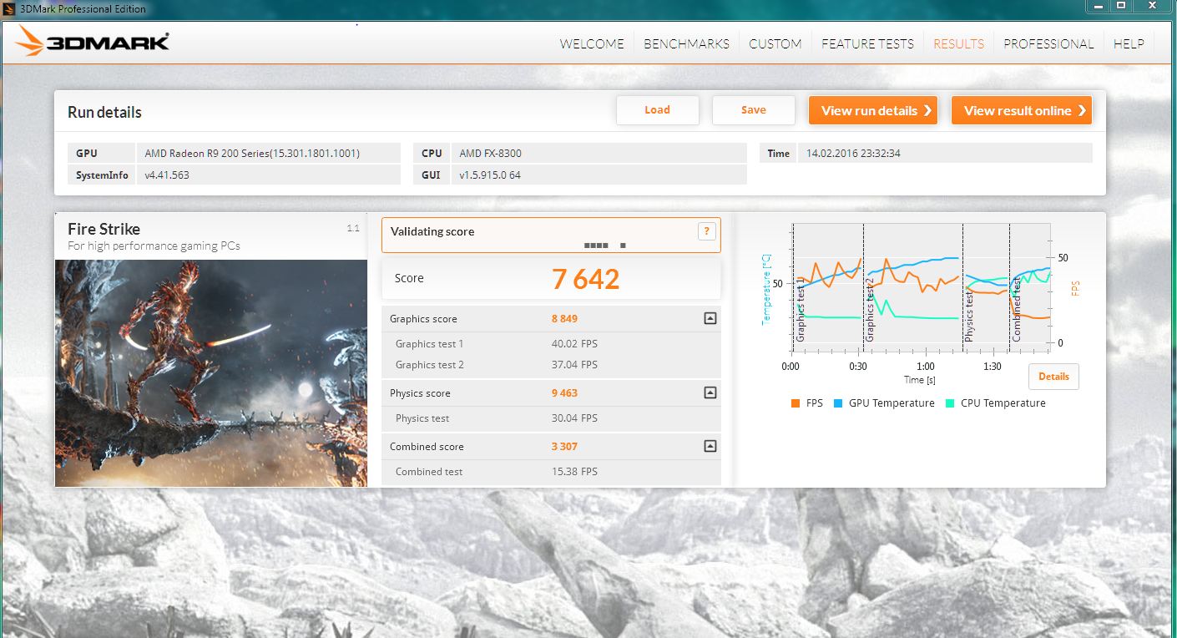Open chart Details button
The height and width of the screenshot is (638, 1177).
1053,377
